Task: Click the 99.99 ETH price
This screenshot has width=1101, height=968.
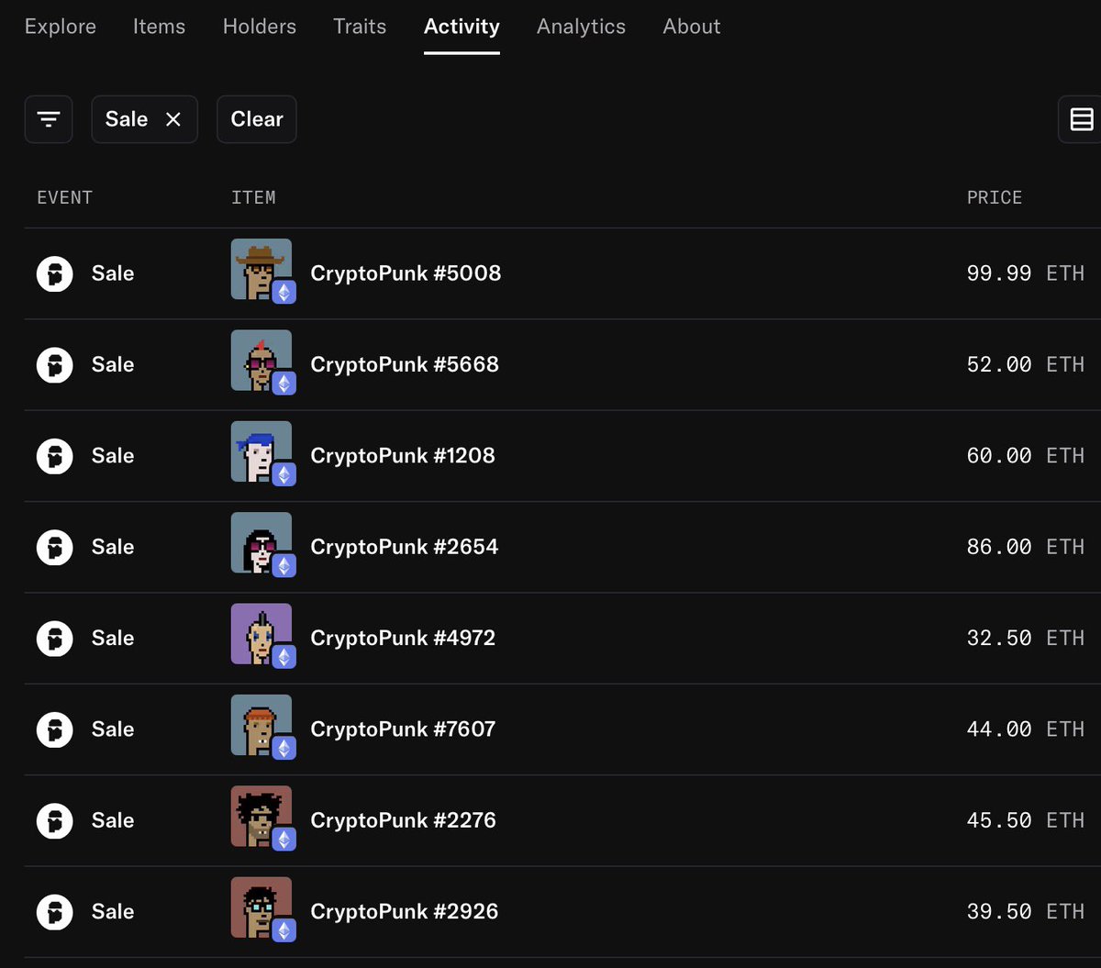Action: coord(1026,273)
